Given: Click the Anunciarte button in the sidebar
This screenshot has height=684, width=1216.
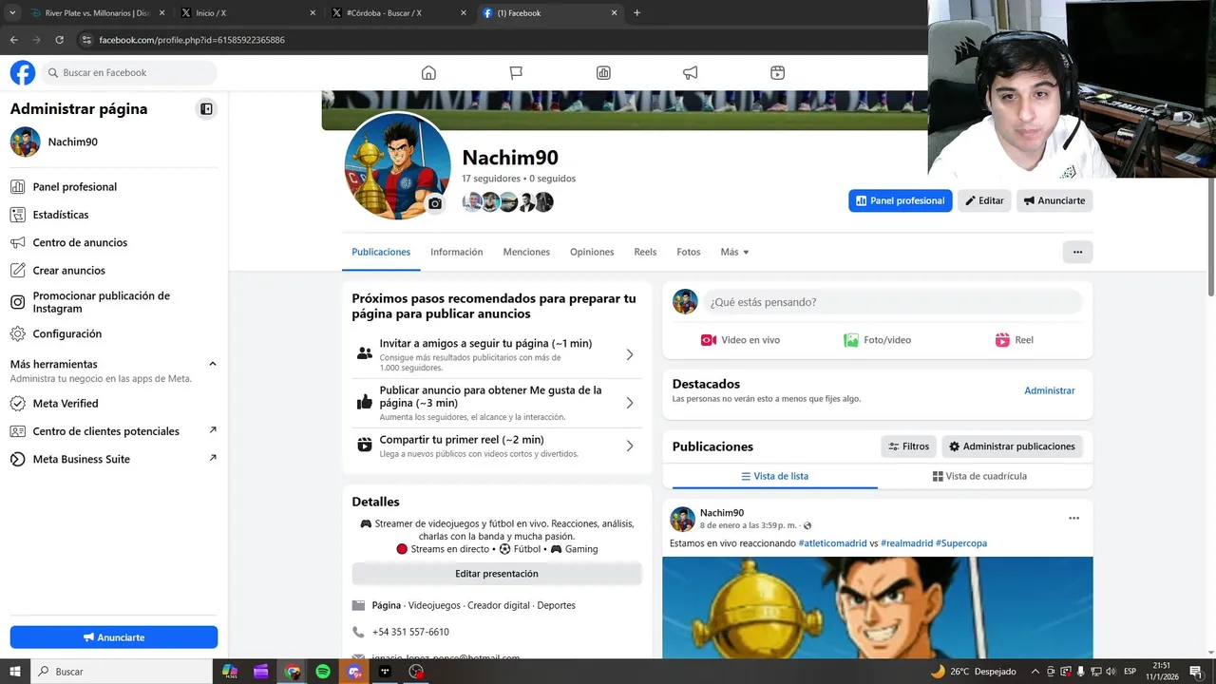Looking at the screenshot, I should coord(114,637).
